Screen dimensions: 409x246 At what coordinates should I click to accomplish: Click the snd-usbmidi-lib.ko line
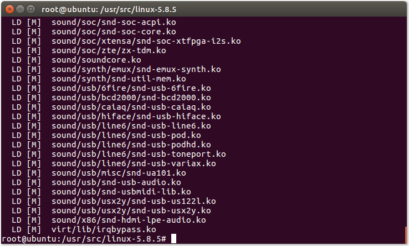click(x=121, y=192)
